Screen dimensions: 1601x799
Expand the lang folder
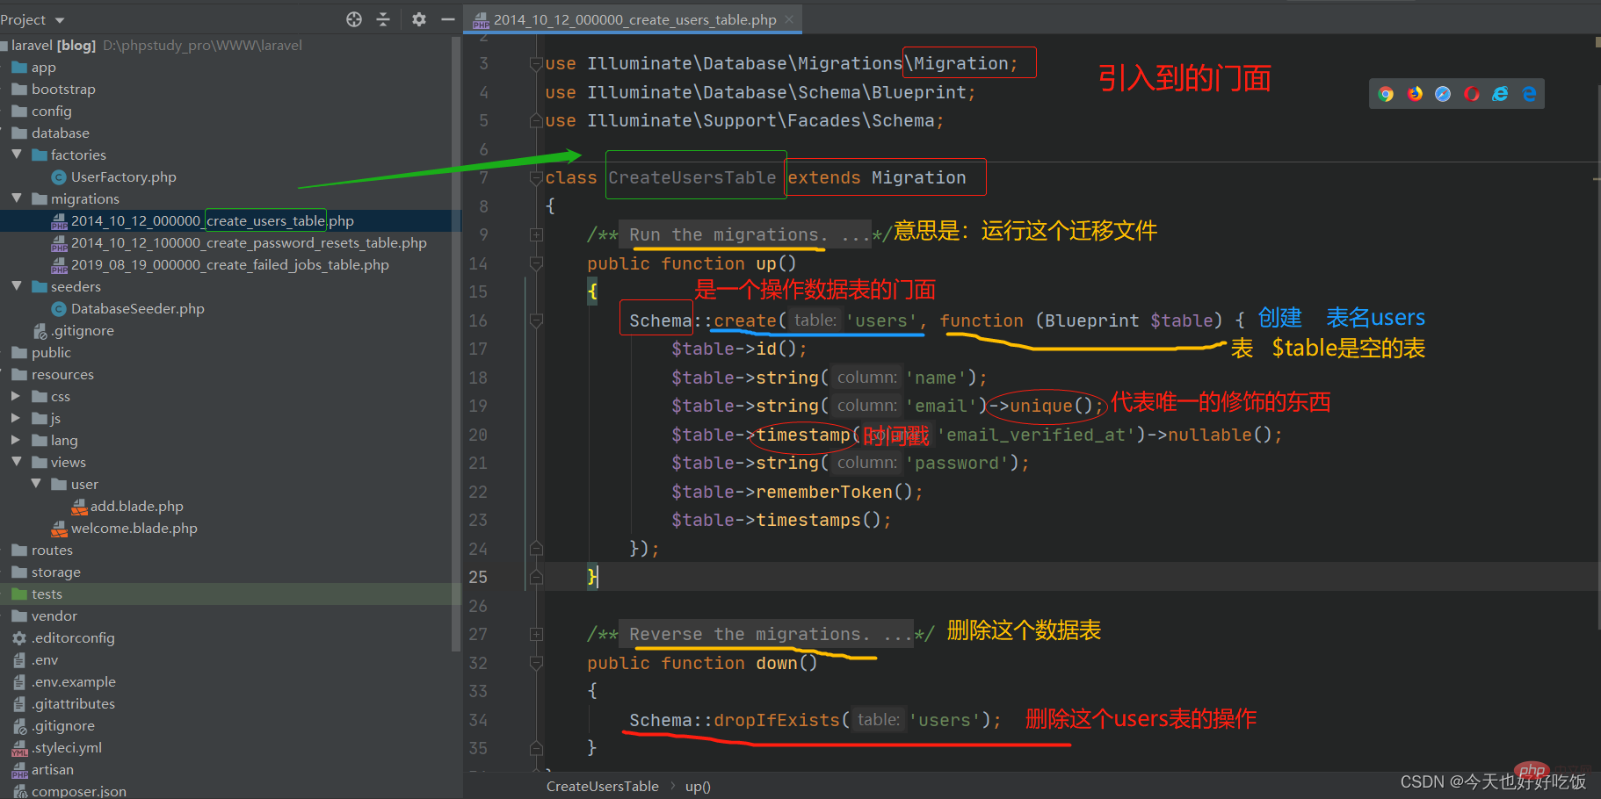point(16,440)
